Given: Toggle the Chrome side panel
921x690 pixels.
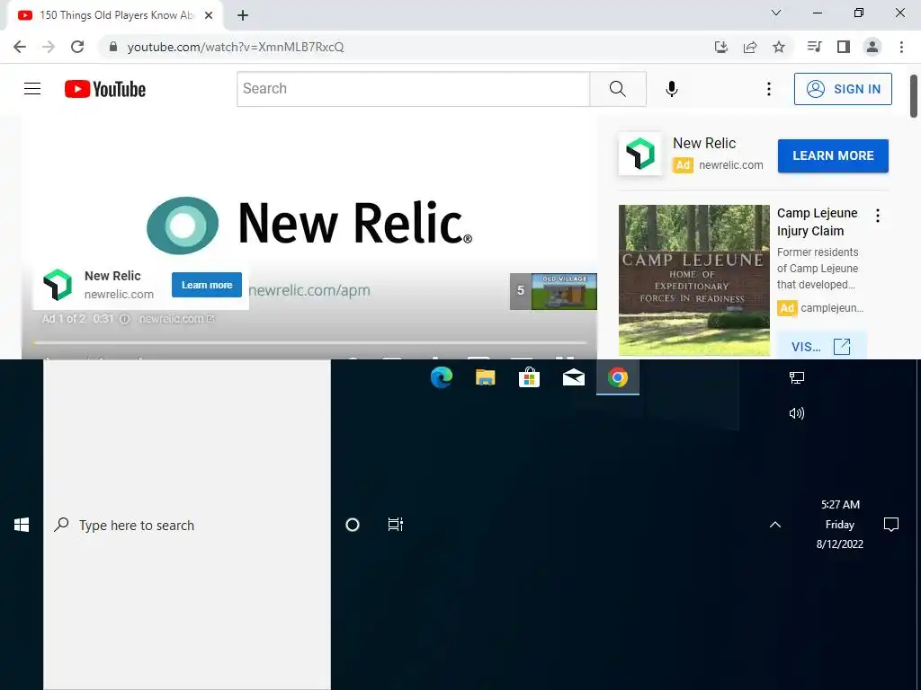Looking at the screenshot, I should click(844, 47).
